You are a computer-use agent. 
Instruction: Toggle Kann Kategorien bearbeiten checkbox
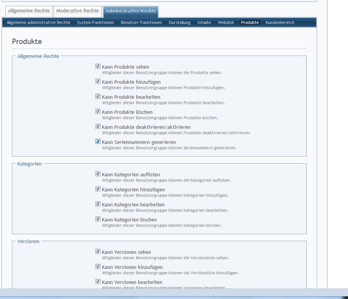point(98,204)
